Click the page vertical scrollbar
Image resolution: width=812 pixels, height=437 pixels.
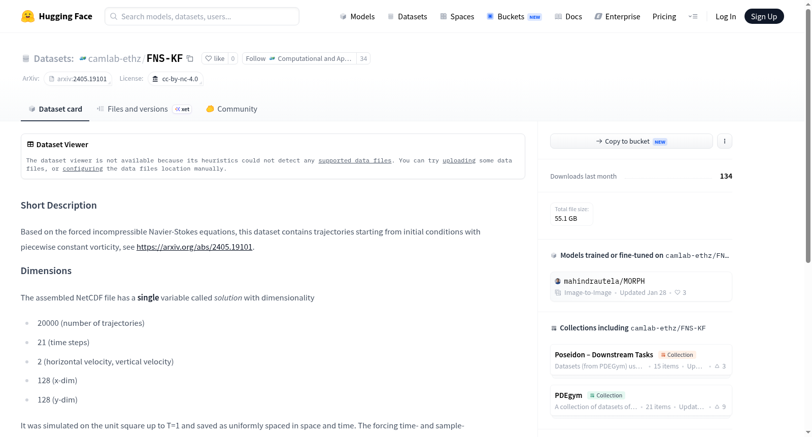(x=808, y=136)
